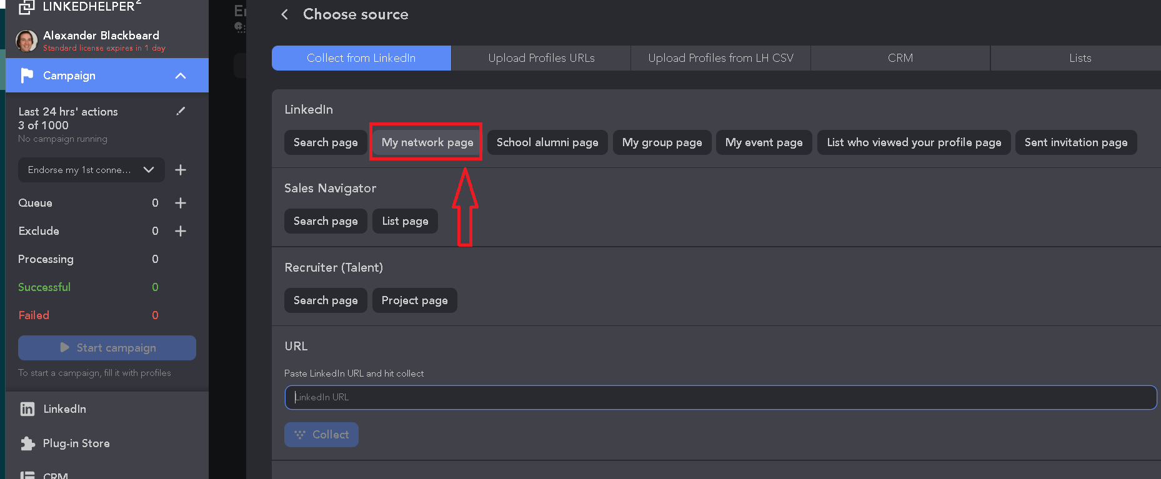Image resolution: width=1161 pixels, height=479 pixels.
Task: Choose School alumni page source
Action: [547, 142]
